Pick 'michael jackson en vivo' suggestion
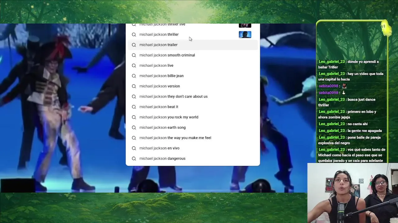398x223 pixels. coord(193,148)
